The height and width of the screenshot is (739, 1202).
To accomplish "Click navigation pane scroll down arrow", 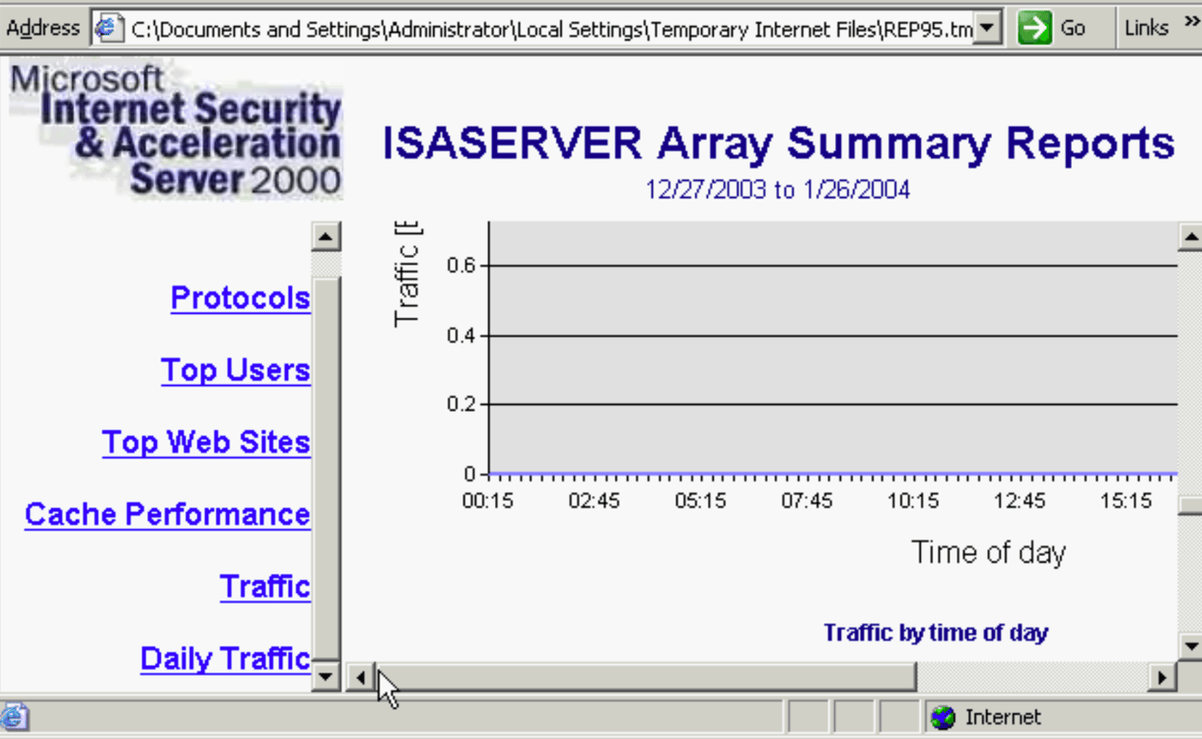I will coord(327,676).
